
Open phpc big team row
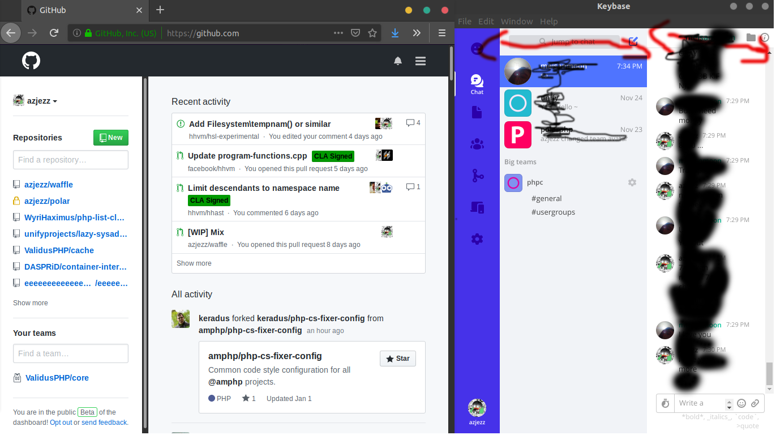(x=573, y=182)
